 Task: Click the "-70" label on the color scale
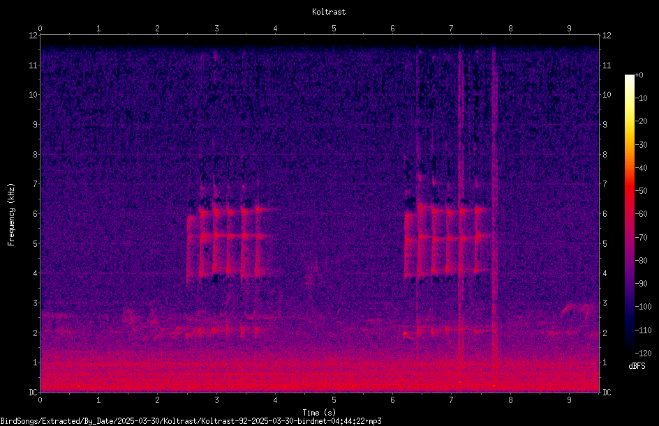point(641,238)
